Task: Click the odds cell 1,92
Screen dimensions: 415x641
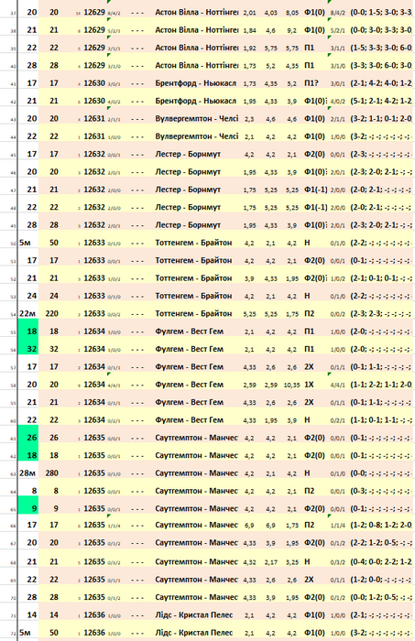Action: [249, 48]
